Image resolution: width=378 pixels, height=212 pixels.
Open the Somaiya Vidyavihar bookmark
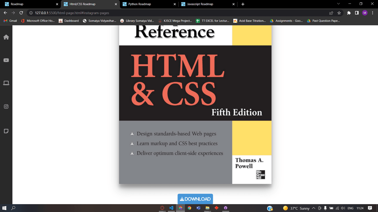click(x=99, y=21)
